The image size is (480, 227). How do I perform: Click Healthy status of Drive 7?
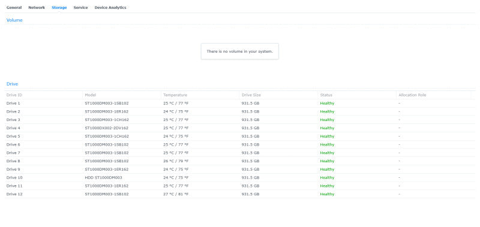tap(327, 153)
